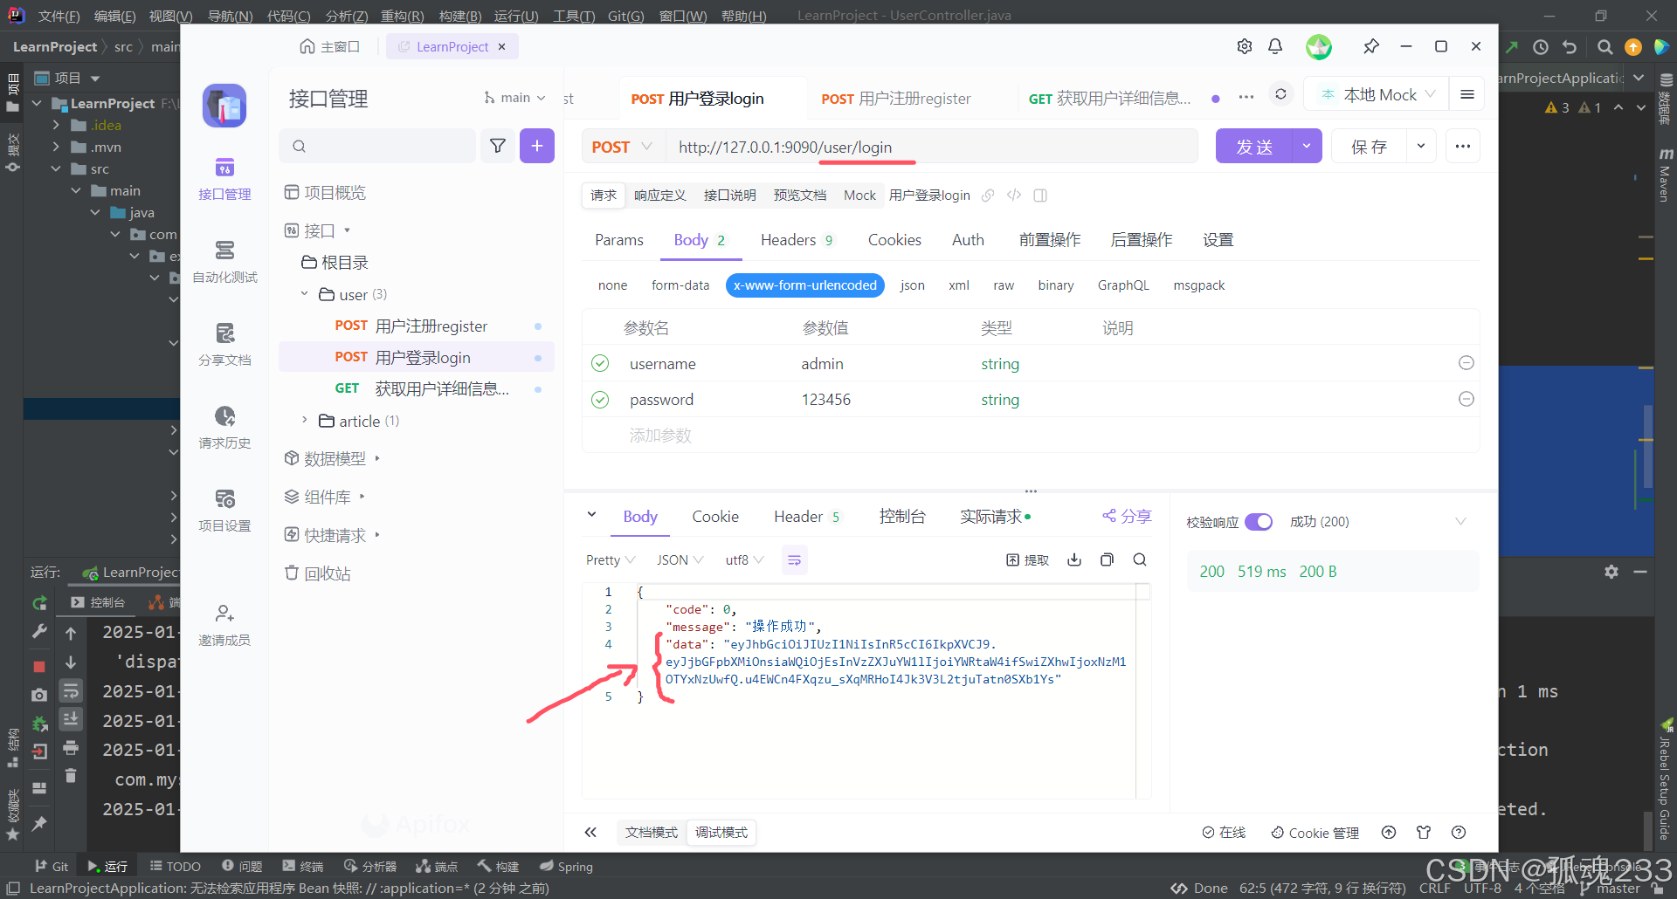Open the notifications bell icon
1677x899 pixels.
[1275, 46]
